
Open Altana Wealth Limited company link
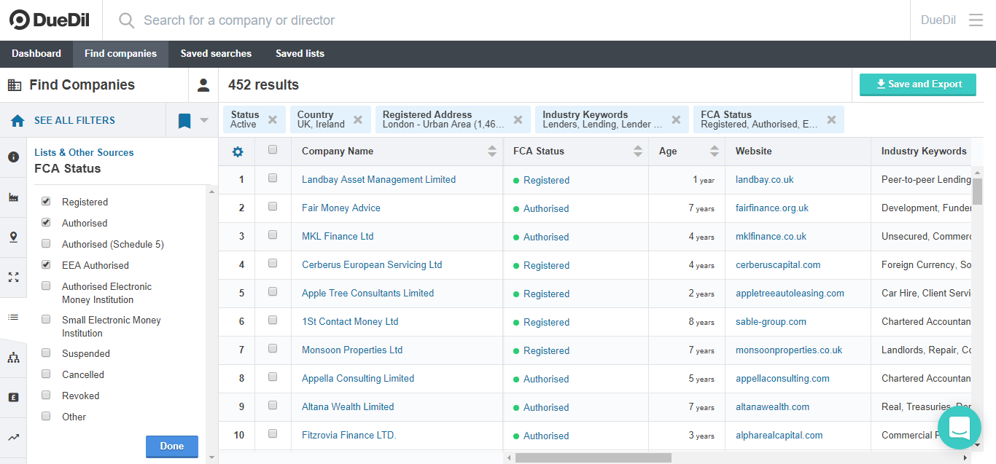click(348, 407)
